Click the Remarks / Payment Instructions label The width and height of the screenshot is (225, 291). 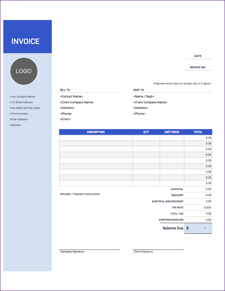[80, 194]
